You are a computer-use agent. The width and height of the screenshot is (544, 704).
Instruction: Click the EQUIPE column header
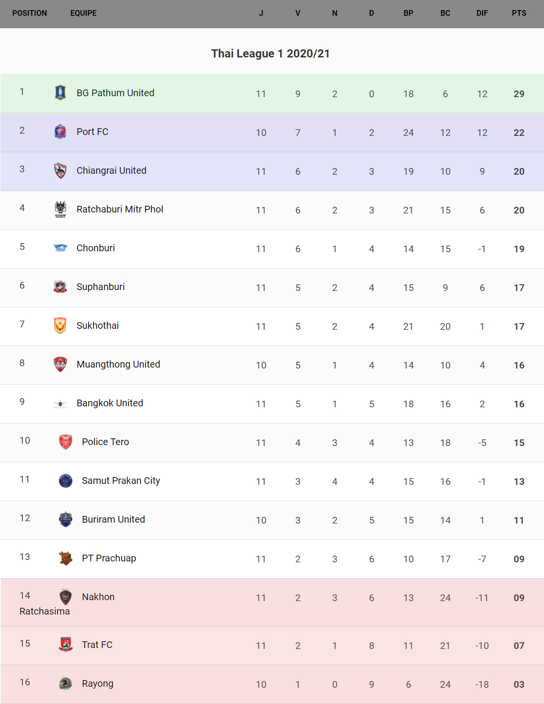[x=83, y=13]
